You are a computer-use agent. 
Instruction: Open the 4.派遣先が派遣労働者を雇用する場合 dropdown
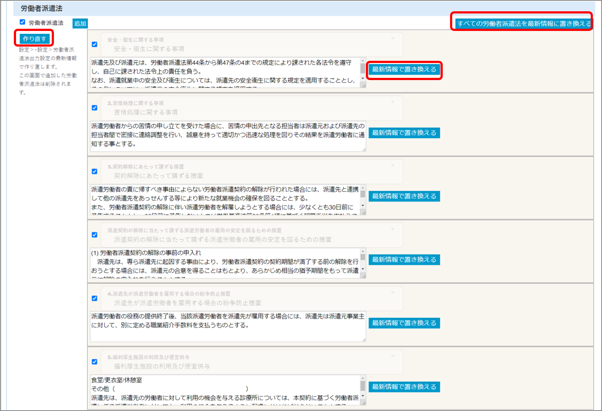pyautogui.click(x=252, y=299)
